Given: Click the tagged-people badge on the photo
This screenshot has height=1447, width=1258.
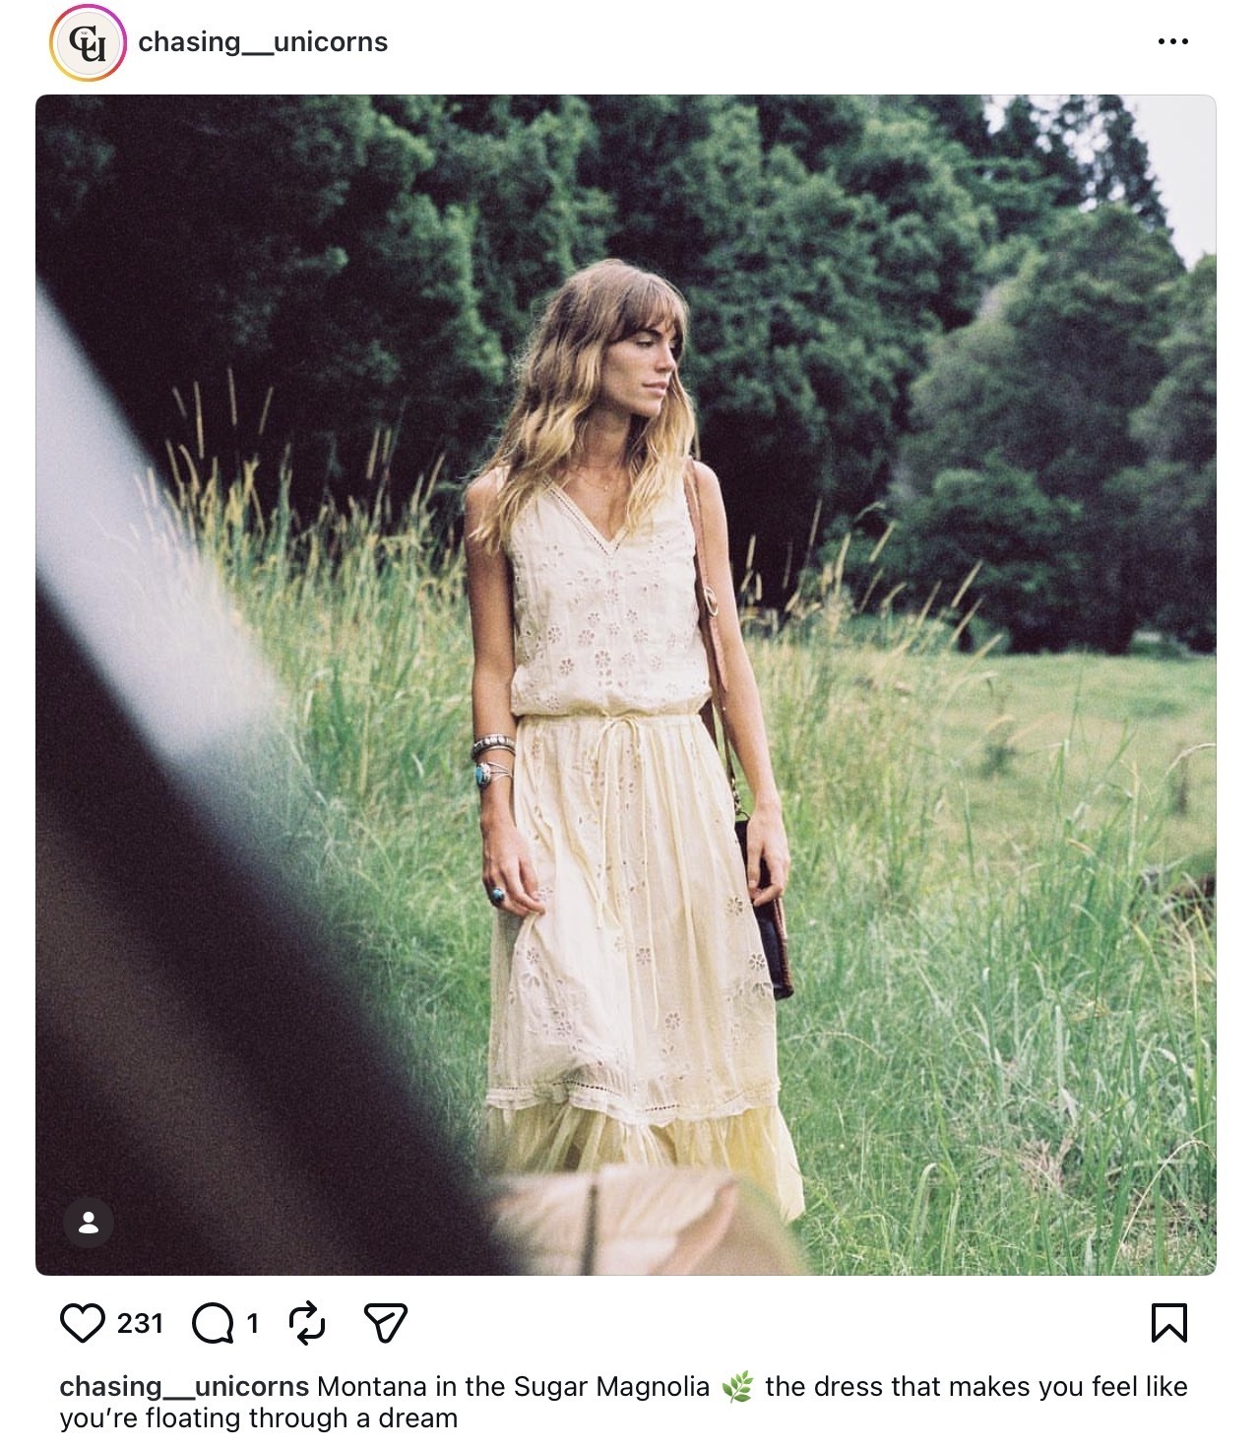Looking at the screenshot, I should [x=91, y=1224].
